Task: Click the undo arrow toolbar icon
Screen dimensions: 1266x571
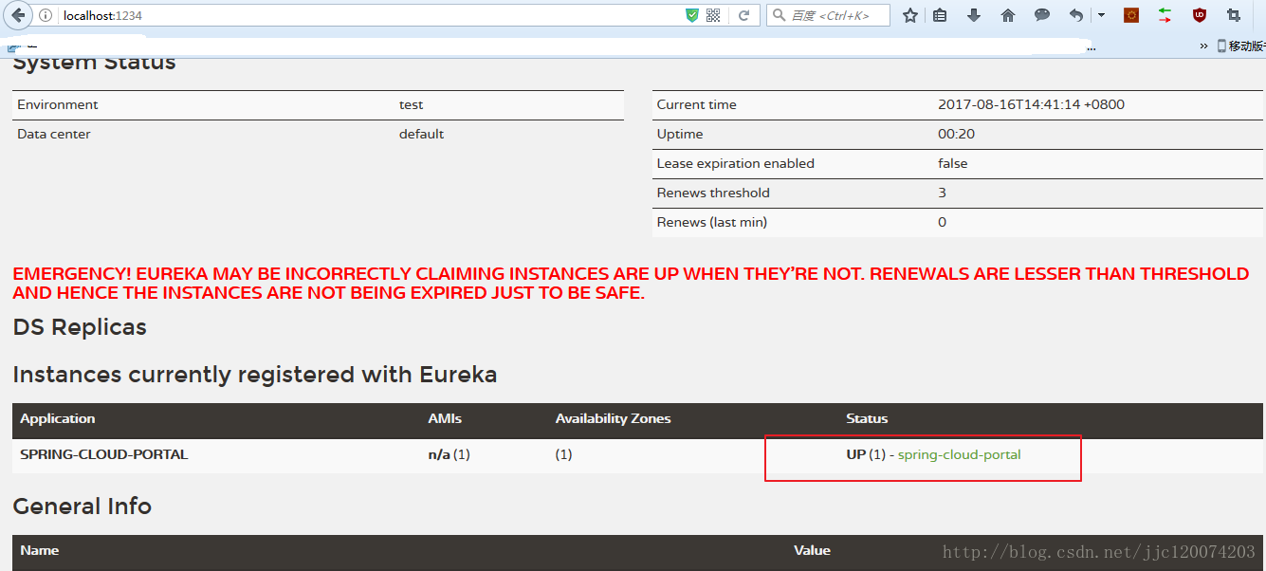Action: pos(1075,15)
